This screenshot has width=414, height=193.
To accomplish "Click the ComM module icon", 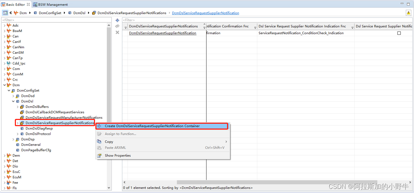I will (x=9, y=74).
